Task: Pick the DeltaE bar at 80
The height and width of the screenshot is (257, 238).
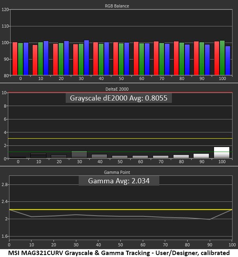Action: [x=181, y=156]
